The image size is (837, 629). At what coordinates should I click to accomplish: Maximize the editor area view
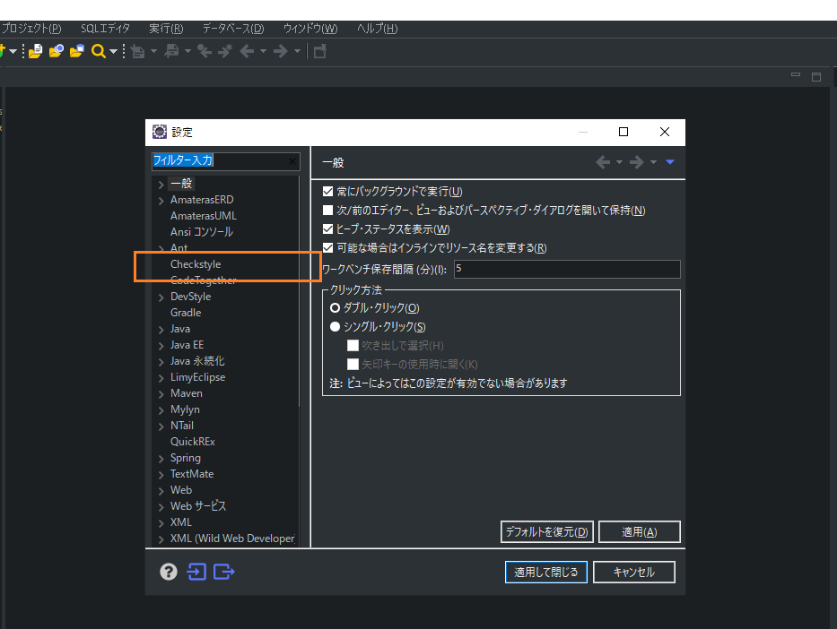pos(816,77)
